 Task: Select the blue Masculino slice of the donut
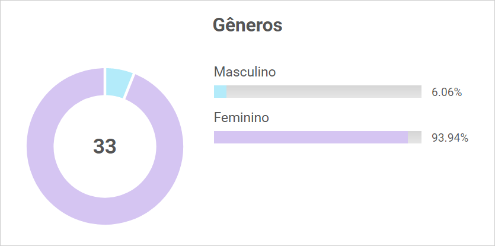click(x=118, y=82)
